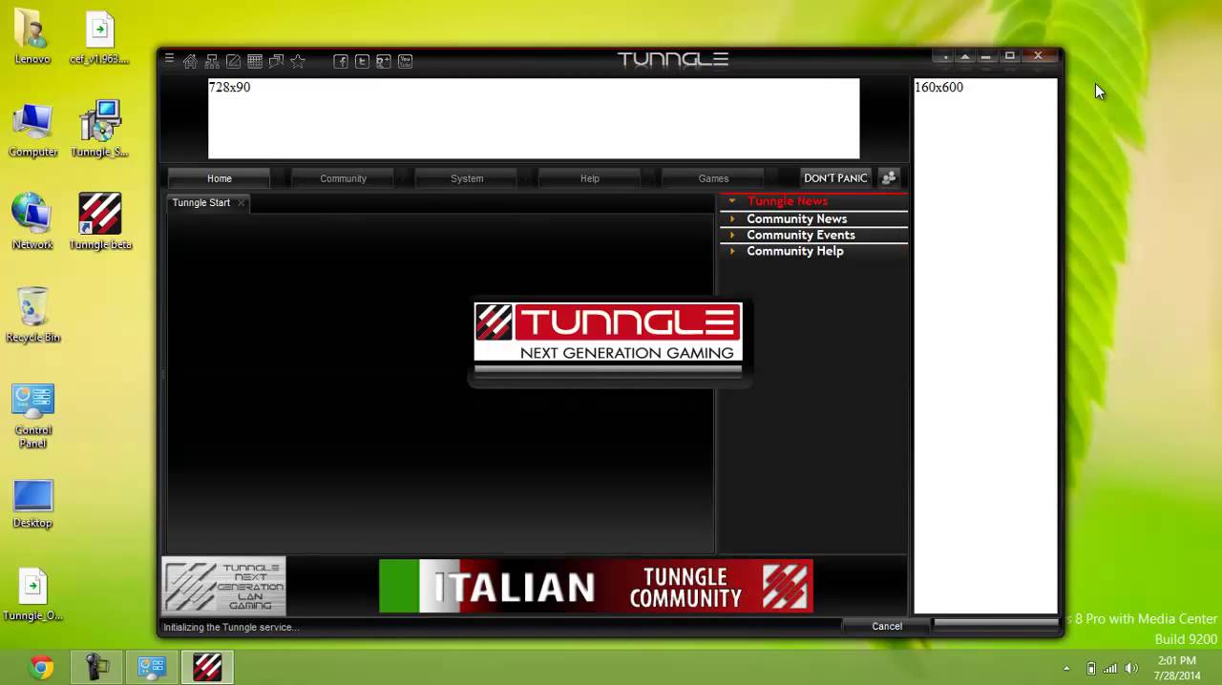Screen dimensions: 1222x685
Task: Open the System menu
Action: 467,178
